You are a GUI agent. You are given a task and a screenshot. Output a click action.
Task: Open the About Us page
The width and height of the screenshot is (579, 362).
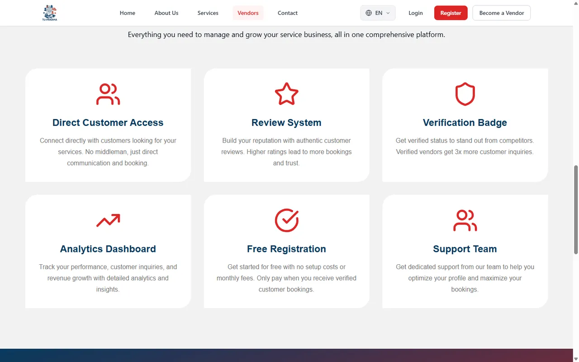tap(166, 13)
